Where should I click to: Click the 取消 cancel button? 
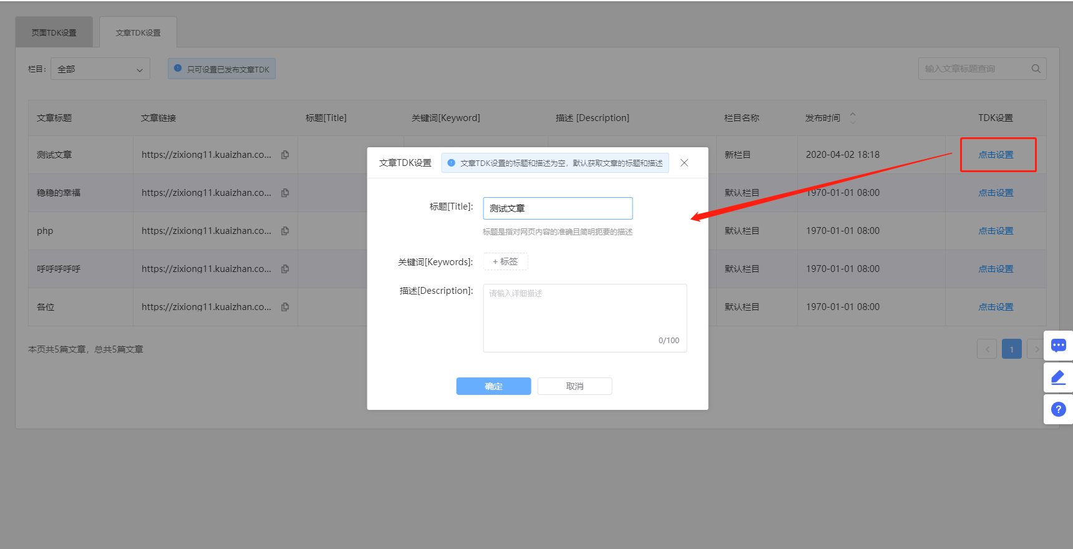pyautogui.click(x=575, y=386)
